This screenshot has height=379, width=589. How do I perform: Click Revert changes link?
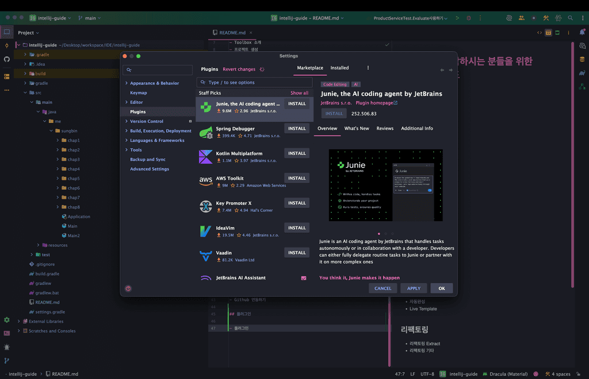pos(239,69)
